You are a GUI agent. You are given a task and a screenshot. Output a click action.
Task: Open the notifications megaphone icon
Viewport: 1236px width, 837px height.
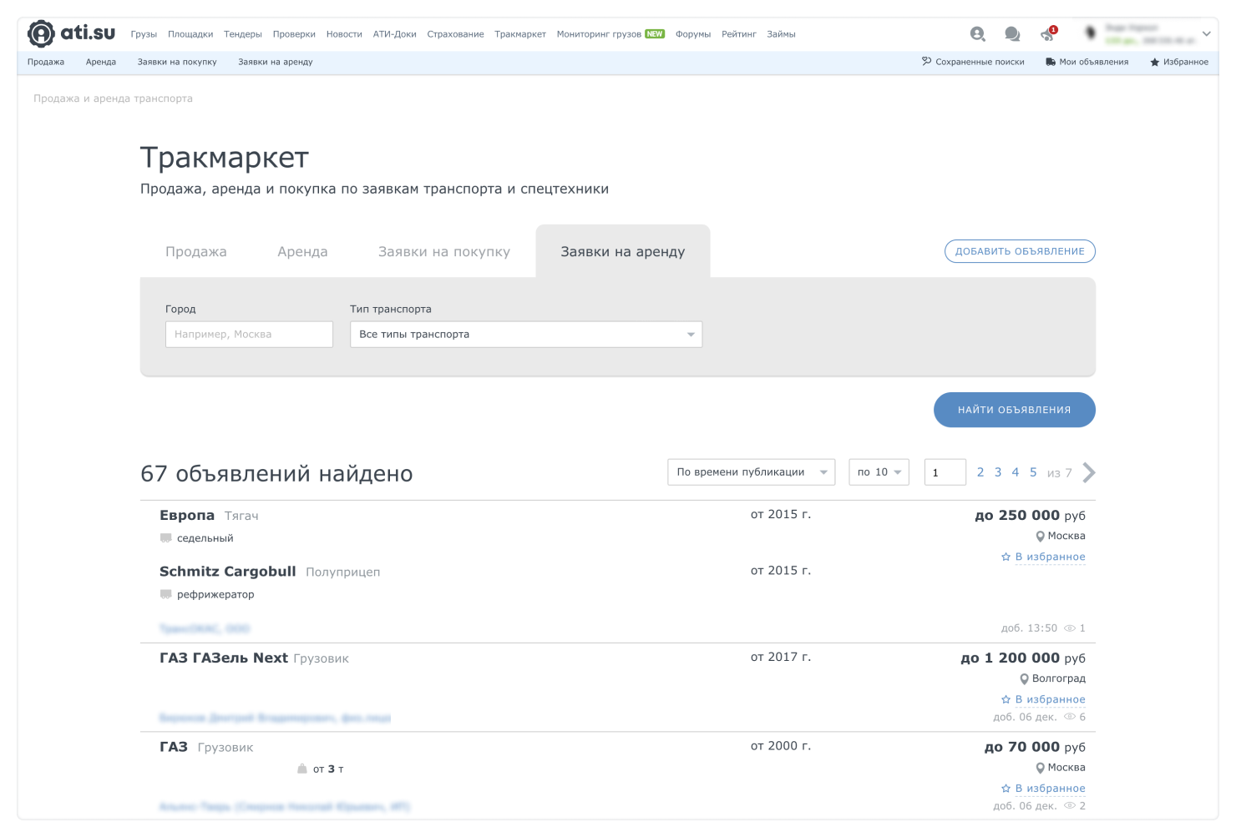[x=1047, y=34]
